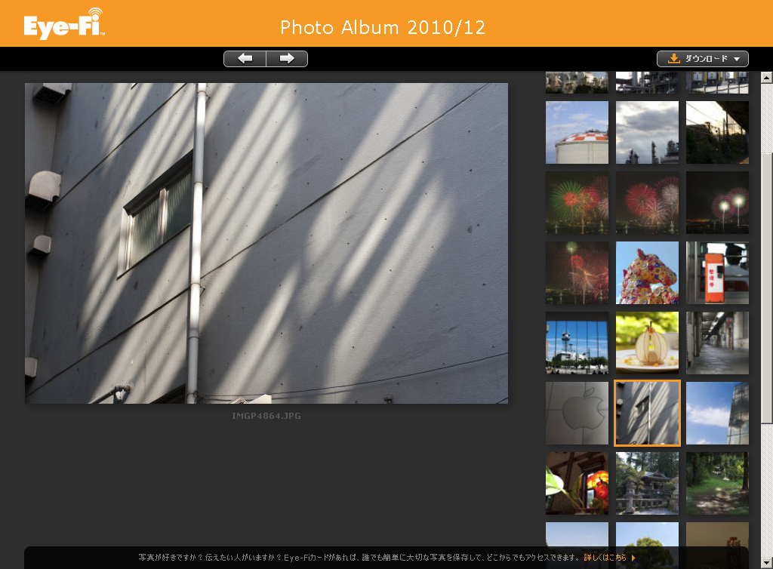The height and width of the screenshot is (569, 773).
Task: Open the pear dessert on plate thumbnail
Action: tap(647, 343)
